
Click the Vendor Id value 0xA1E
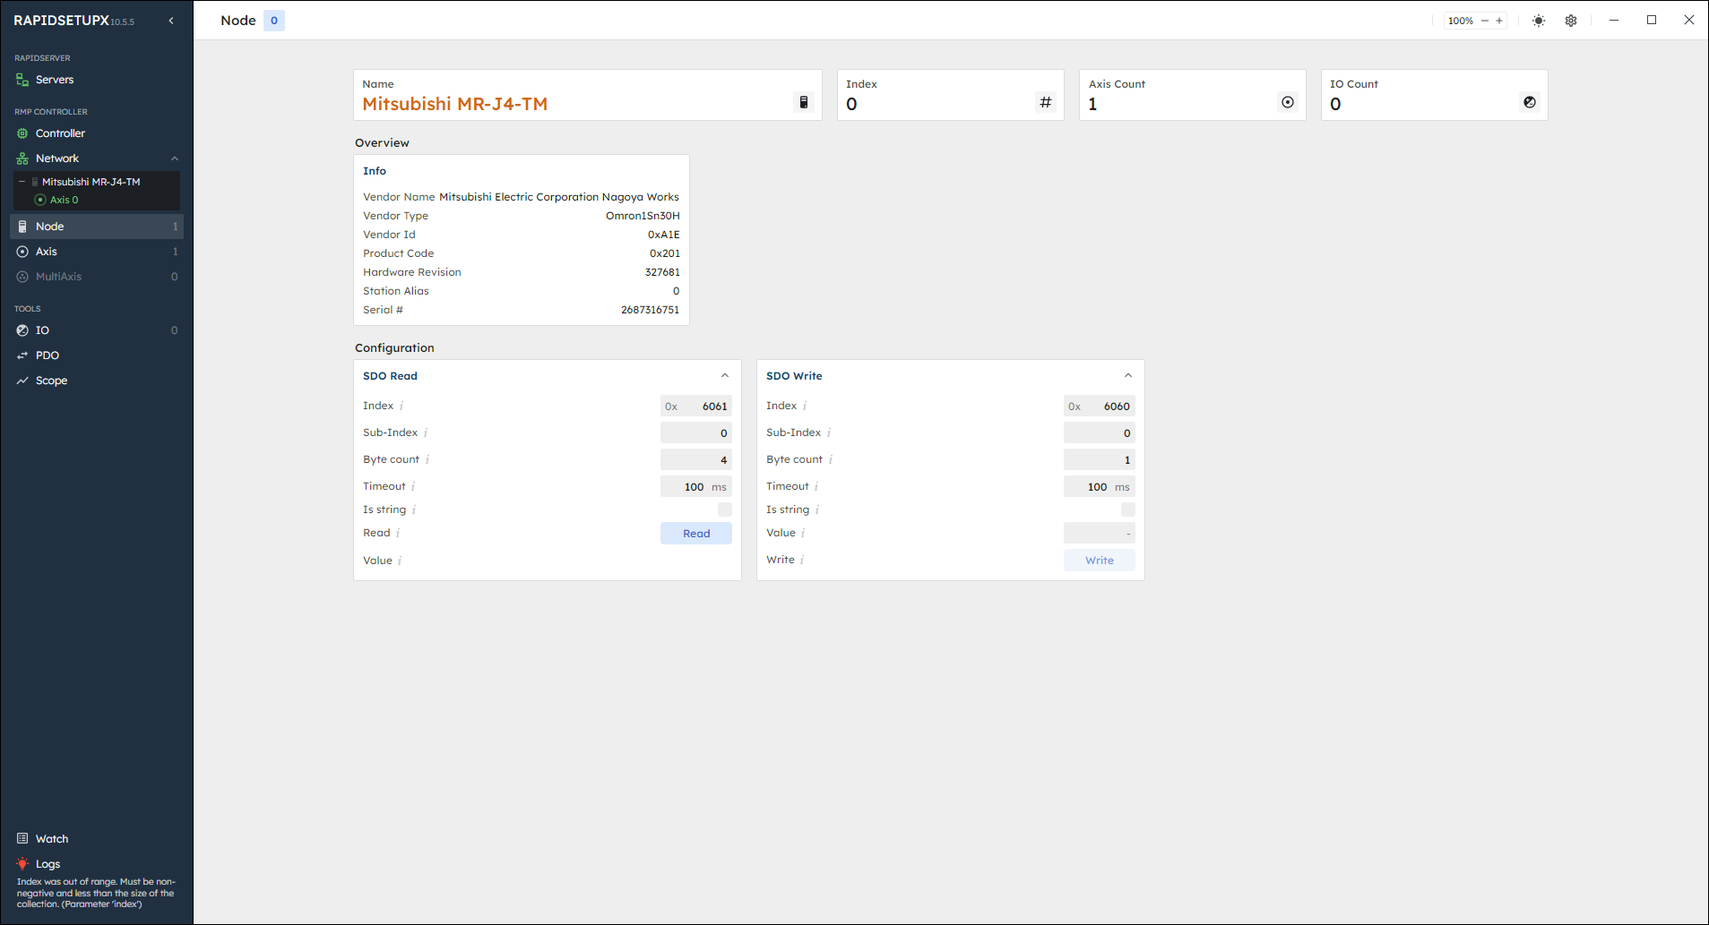coord(664,235)
